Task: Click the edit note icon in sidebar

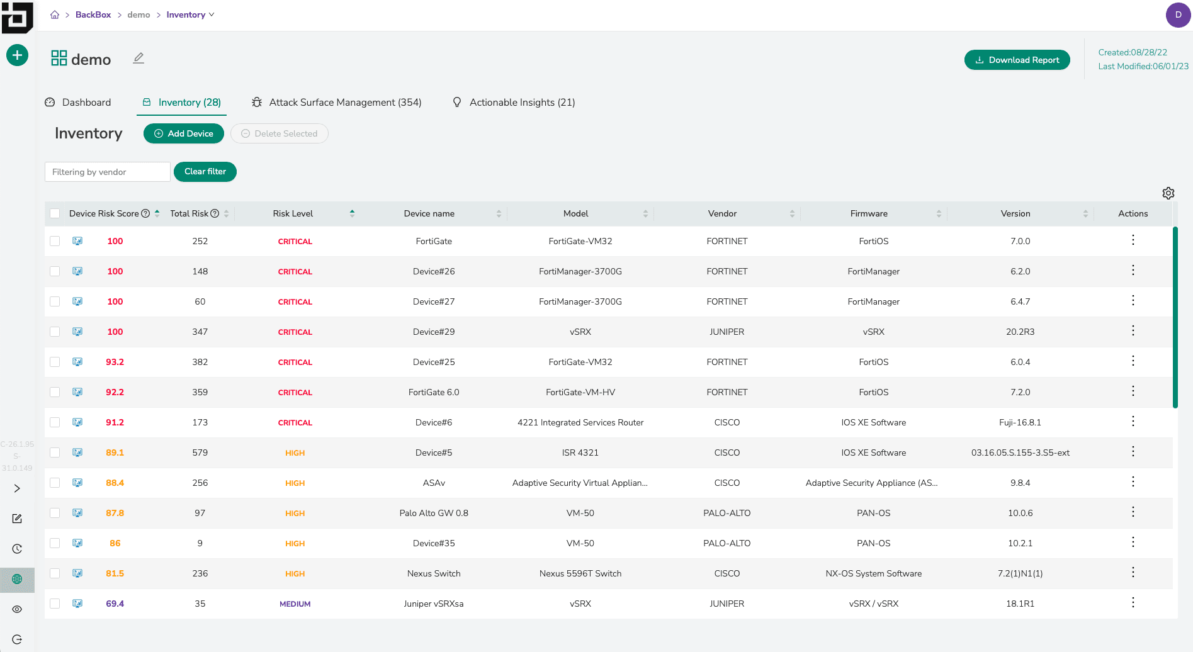Action: (17, 519)
